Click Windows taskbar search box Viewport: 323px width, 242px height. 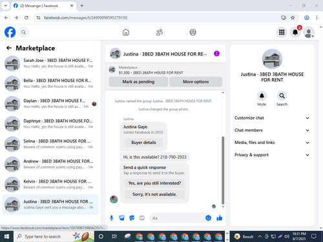[54, 236]
